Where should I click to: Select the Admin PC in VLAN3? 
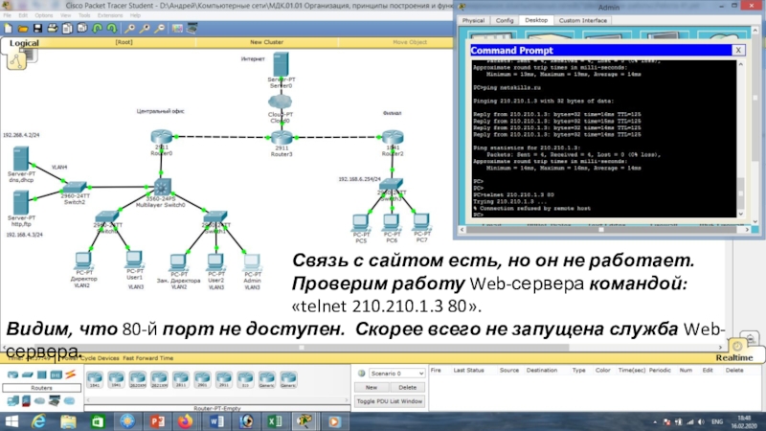252,262
